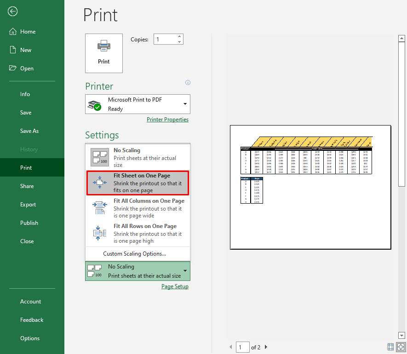407x354 pixels.
Task: Choose Fit All Columns on One Page
Action: pos(138,207)
